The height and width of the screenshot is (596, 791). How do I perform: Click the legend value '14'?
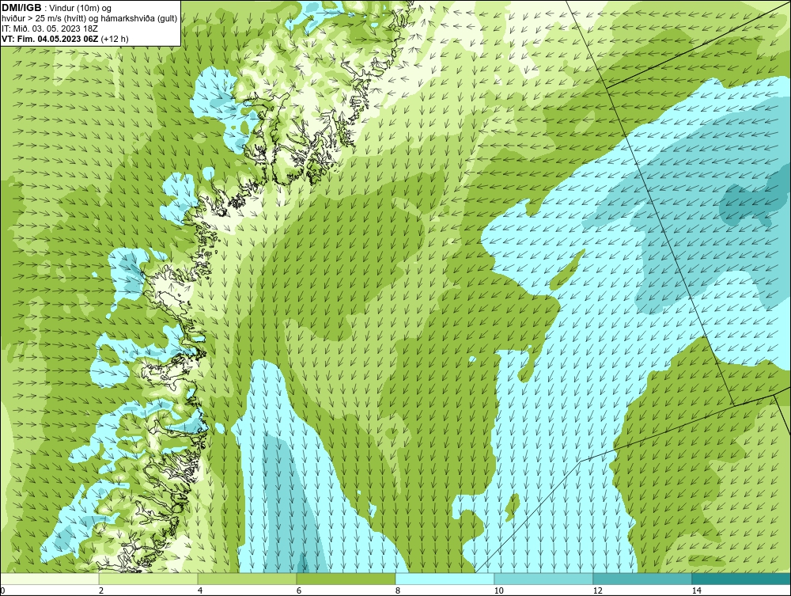pos(697,590)
